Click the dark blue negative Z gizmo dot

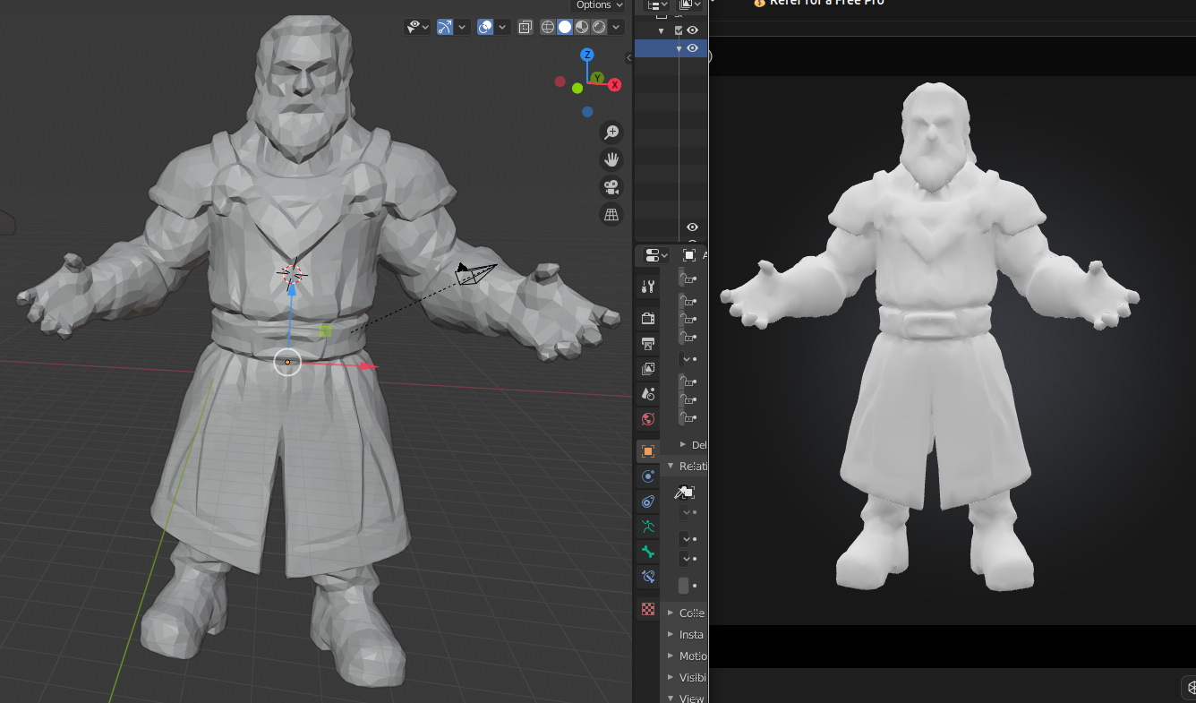(x=587, y=112)
